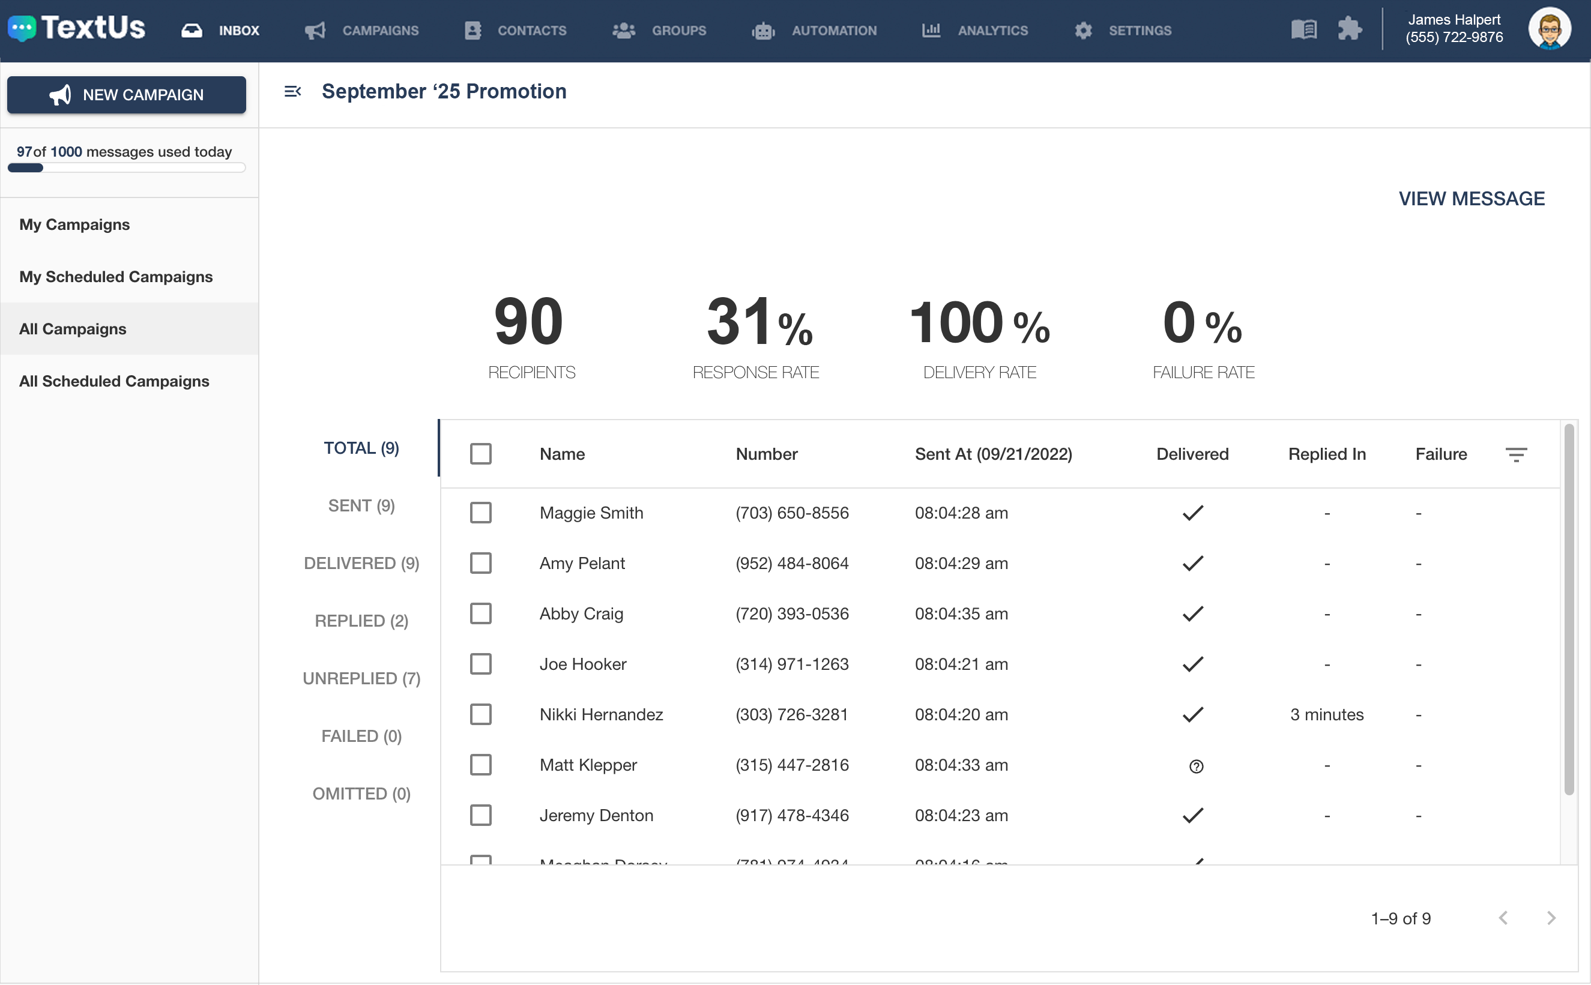Click the Analytics bar chart icon

[931, 30]
